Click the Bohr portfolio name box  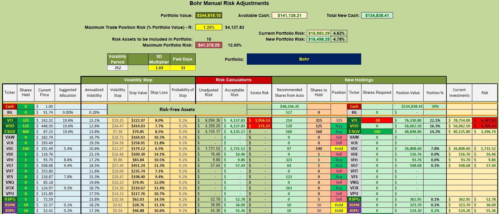[304, 59]
